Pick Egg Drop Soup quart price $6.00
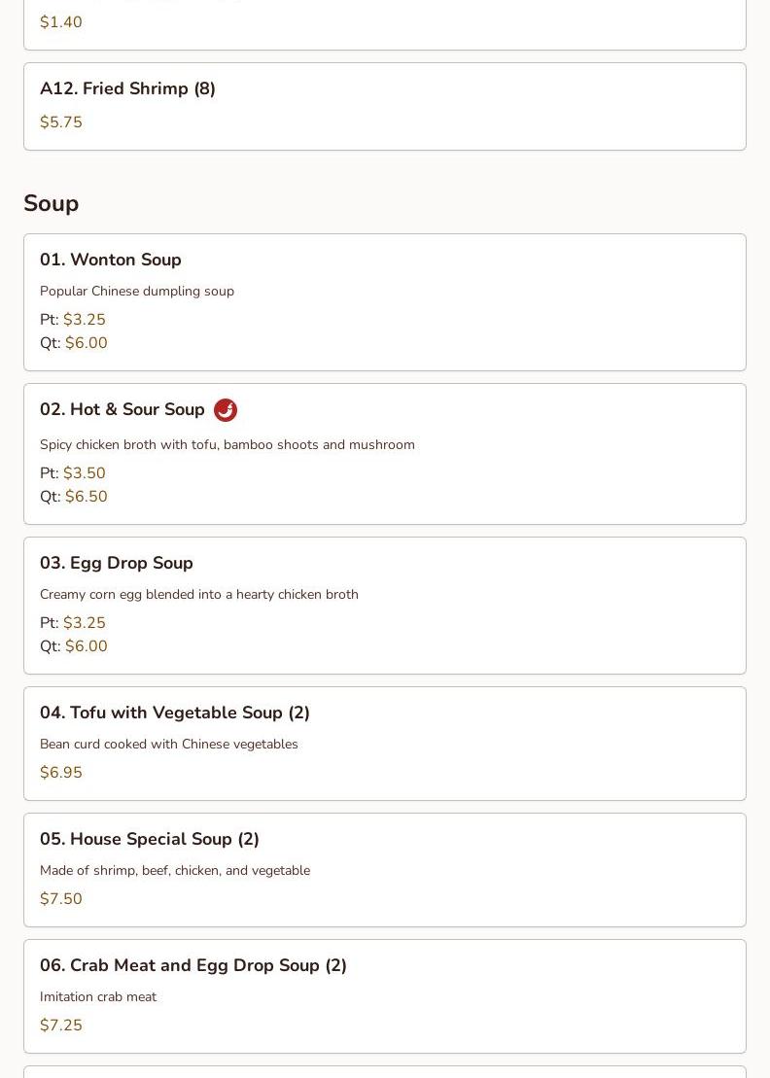The image size is (770, 1078). (87, 646)
